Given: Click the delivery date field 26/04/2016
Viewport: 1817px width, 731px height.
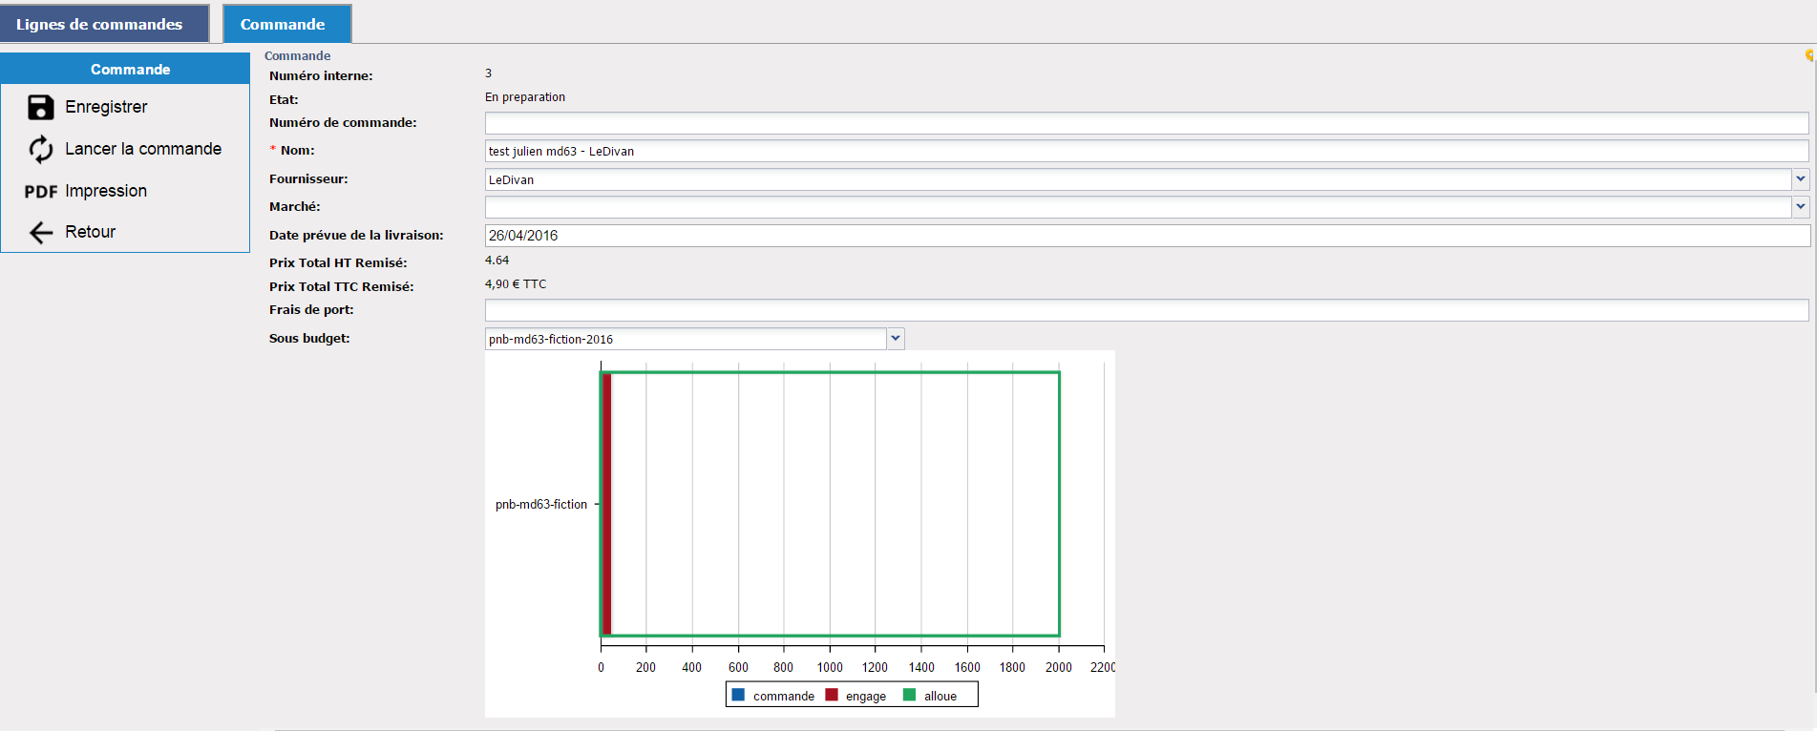Looking at the screenshot, I should [x=1147, y=236].
